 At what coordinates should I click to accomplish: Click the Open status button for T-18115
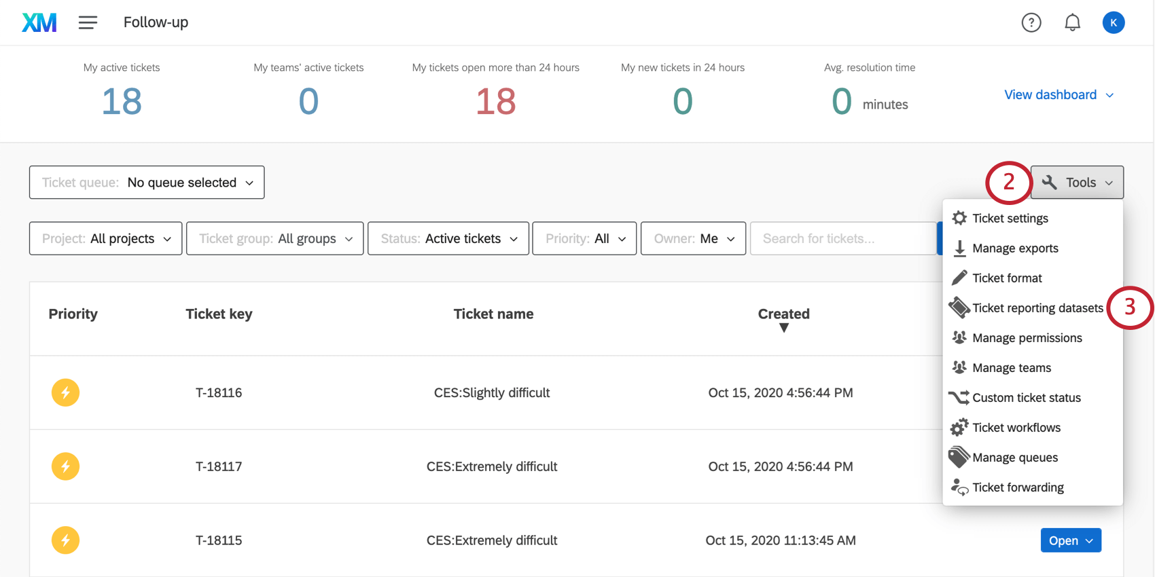coord(1070,540)
